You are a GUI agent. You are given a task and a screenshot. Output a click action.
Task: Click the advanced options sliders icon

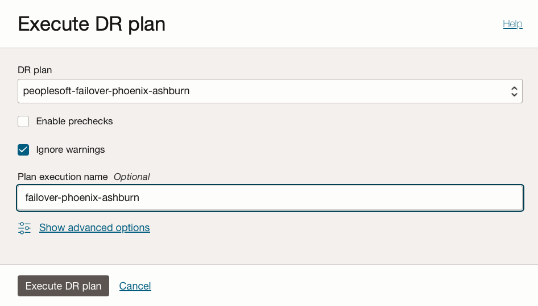24,228
